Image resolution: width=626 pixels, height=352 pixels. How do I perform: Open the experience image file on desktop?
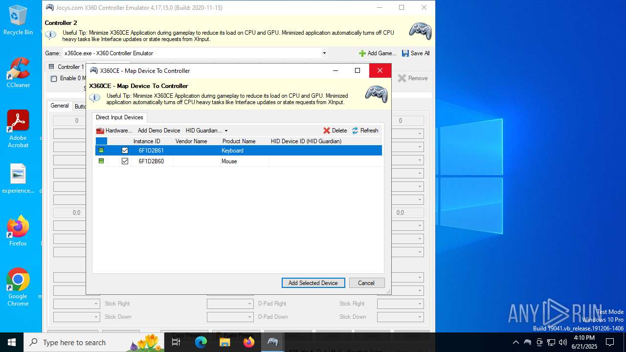click(18, 178)
